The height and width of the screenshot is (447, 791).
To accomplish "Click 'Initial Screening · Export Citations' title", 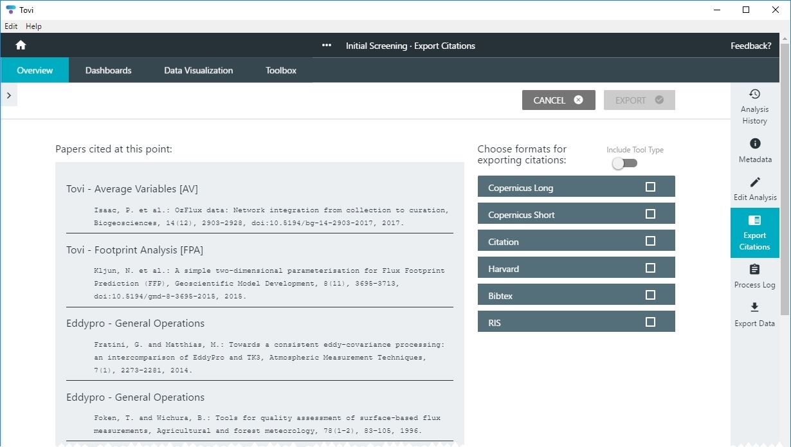I will point(410,46).
